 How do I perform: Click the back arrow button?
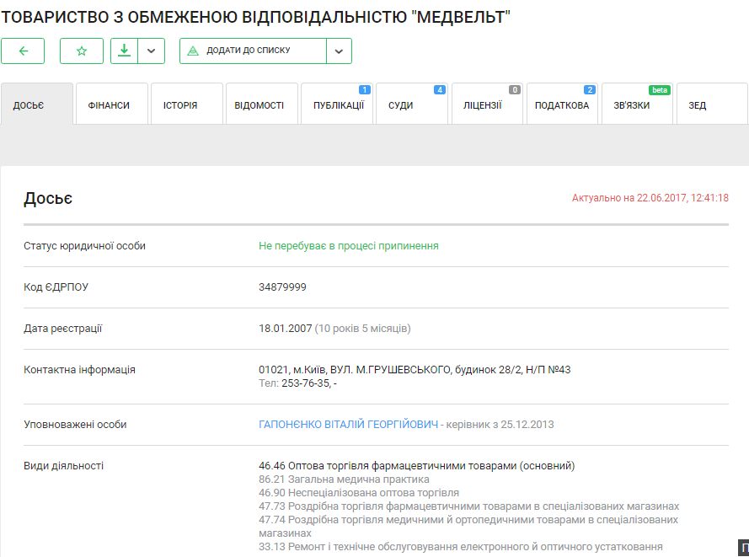pyautogui.click(x=23, y=51)
